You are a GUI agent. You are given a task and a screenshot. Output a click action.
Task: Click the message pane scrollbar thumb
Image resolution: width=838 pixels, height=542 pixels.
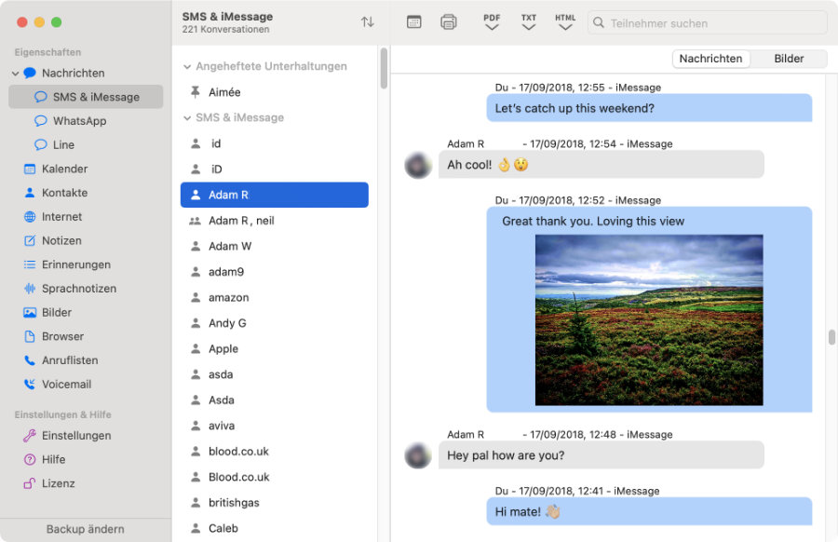[x=831, y=337]
